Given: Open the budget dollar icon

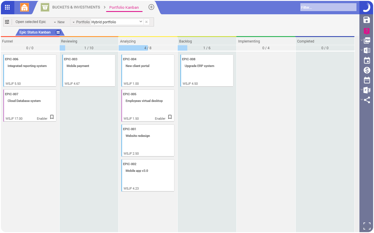Looking at the screenshot, I should coord(367,70).
